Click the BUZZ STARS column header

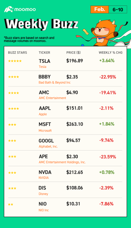point(17,53)
